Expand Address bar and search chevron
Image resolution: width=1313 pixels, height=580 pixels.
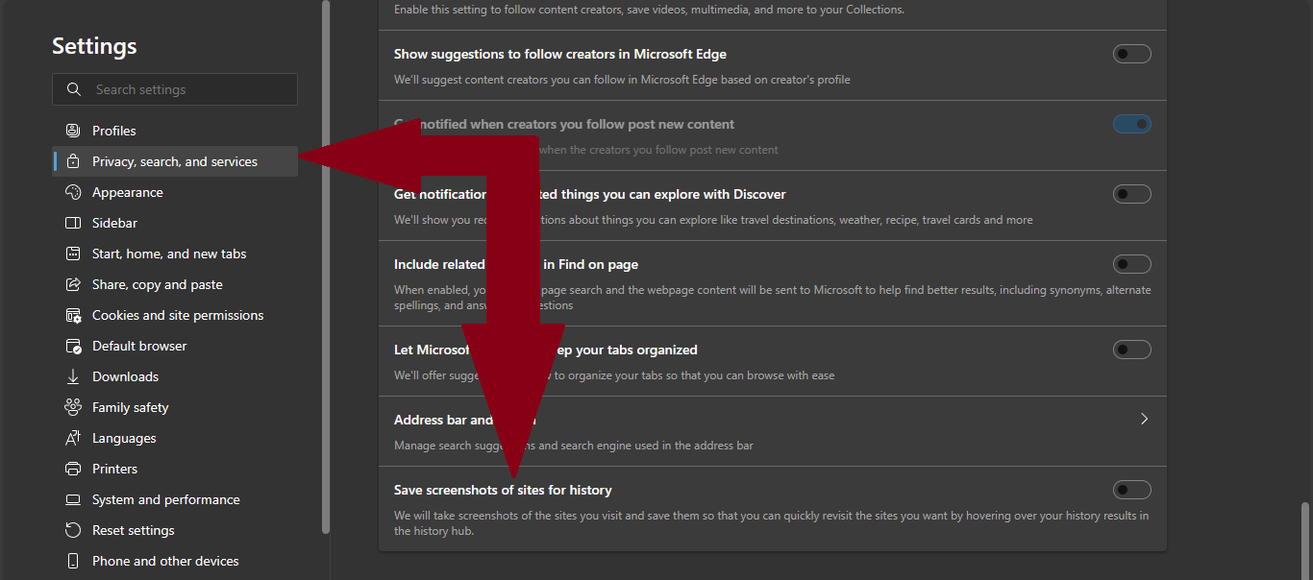pyautogui.click(x=1144, y=419)
